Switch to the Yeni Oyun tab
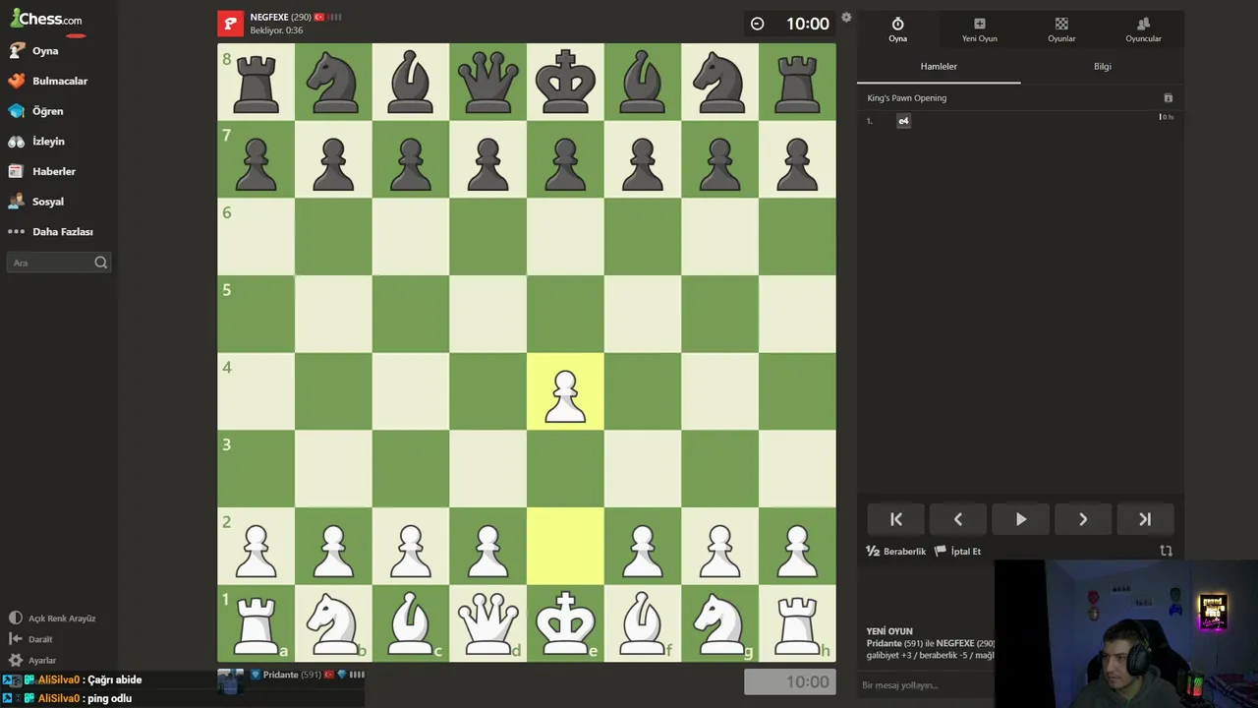 pyautogui.click(x=979, y=29)
